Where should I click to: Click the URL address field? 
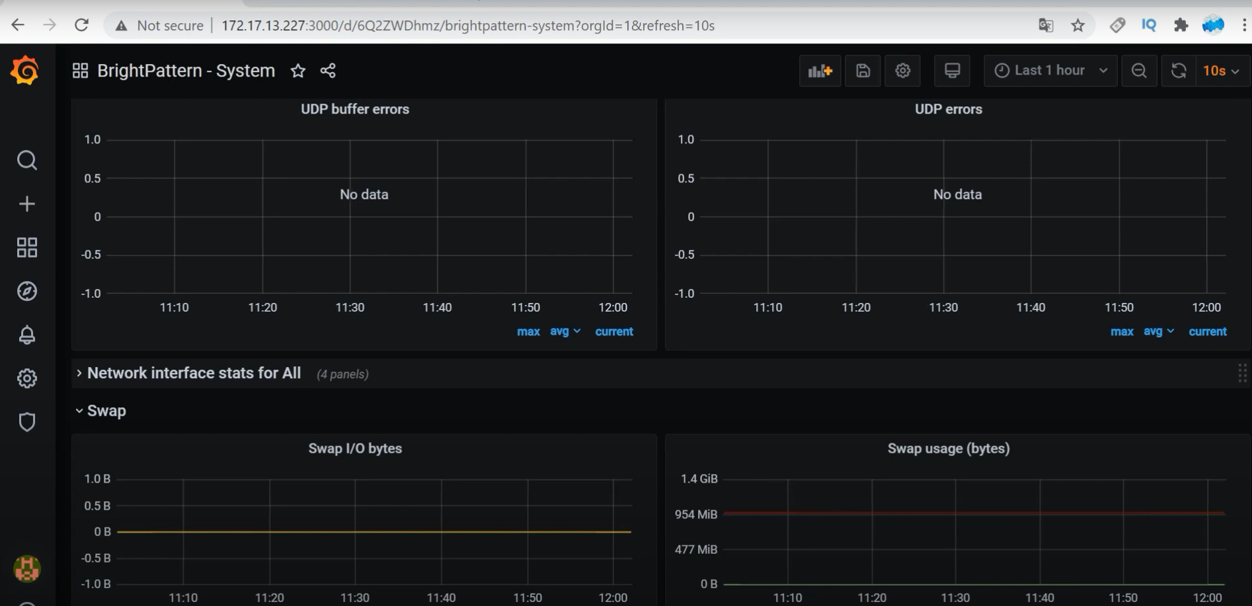click(x=468, y=25)
